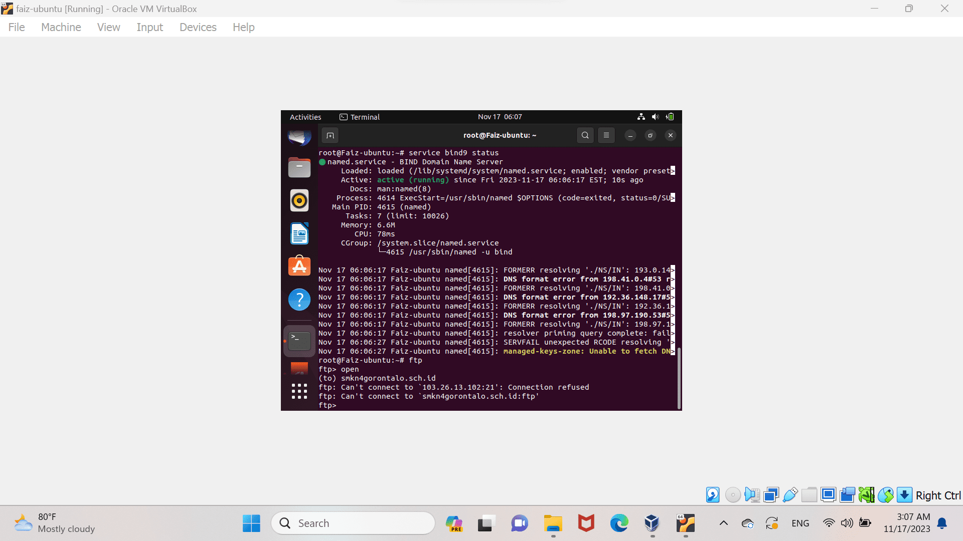Open Task View from the taskbar
Image resolution: width=963 pixels, height=541 pixels.
click(x=486, y=523)
